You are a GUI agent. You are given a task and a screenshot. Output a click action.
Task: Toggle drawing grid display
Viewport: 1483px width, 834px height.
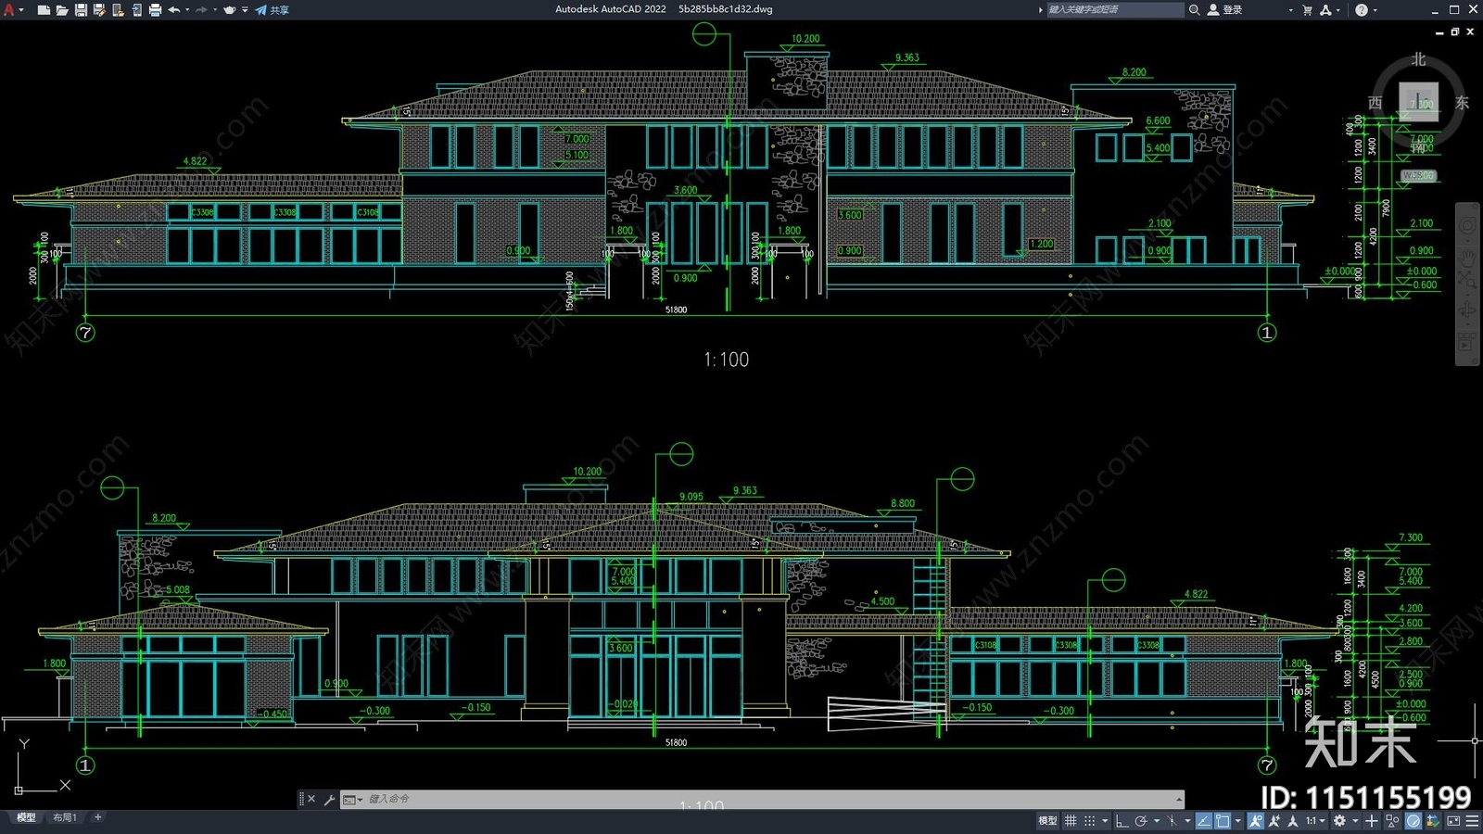point(1071,820)
